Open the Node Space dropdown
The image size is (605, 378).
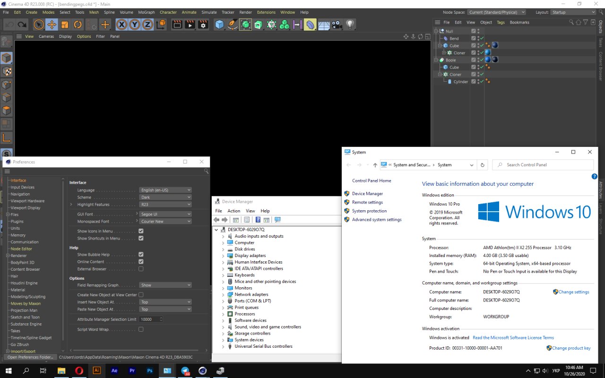point(497,12)
